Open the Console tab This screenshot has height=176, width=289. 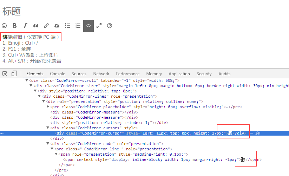click(58, 74)
